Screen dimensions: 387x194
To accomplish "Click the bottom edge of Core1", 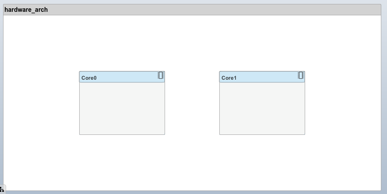I will point(262,134).
